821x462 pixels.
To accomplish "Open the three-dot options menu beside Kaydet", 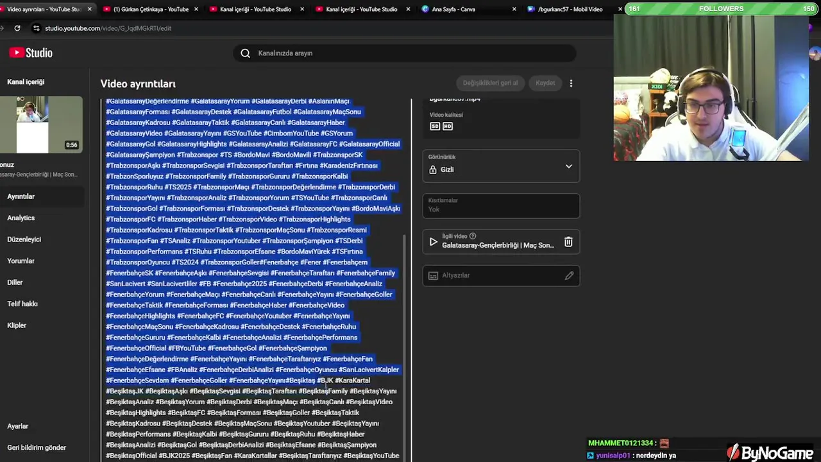I will point(571,83).
